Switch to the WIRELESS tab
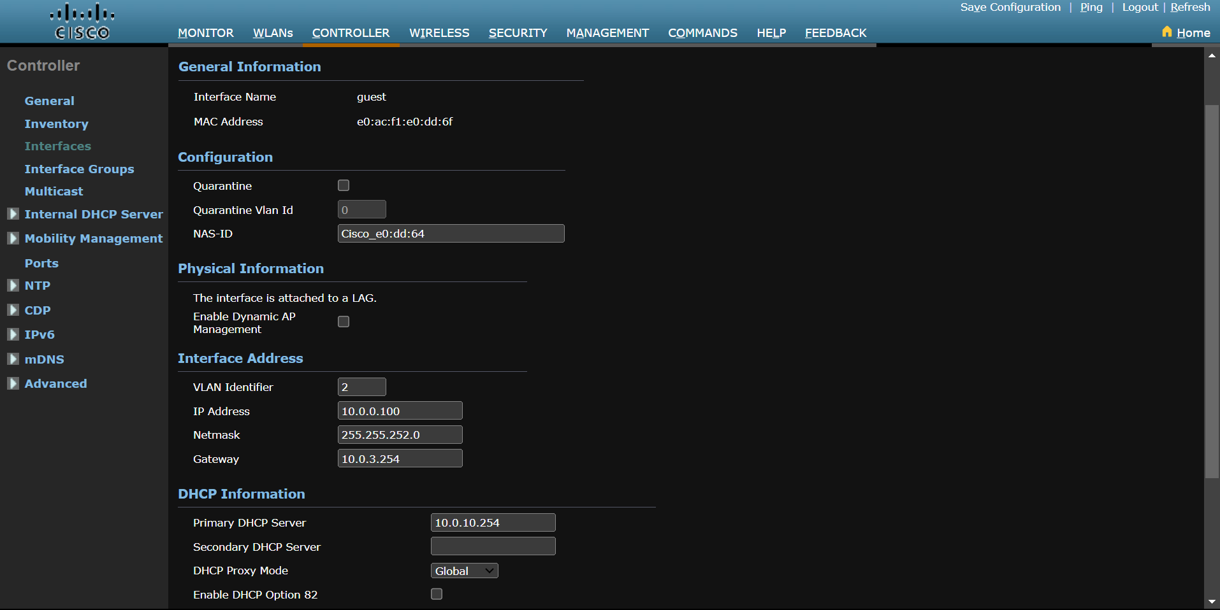1220x610 pixels. point(439,32)
